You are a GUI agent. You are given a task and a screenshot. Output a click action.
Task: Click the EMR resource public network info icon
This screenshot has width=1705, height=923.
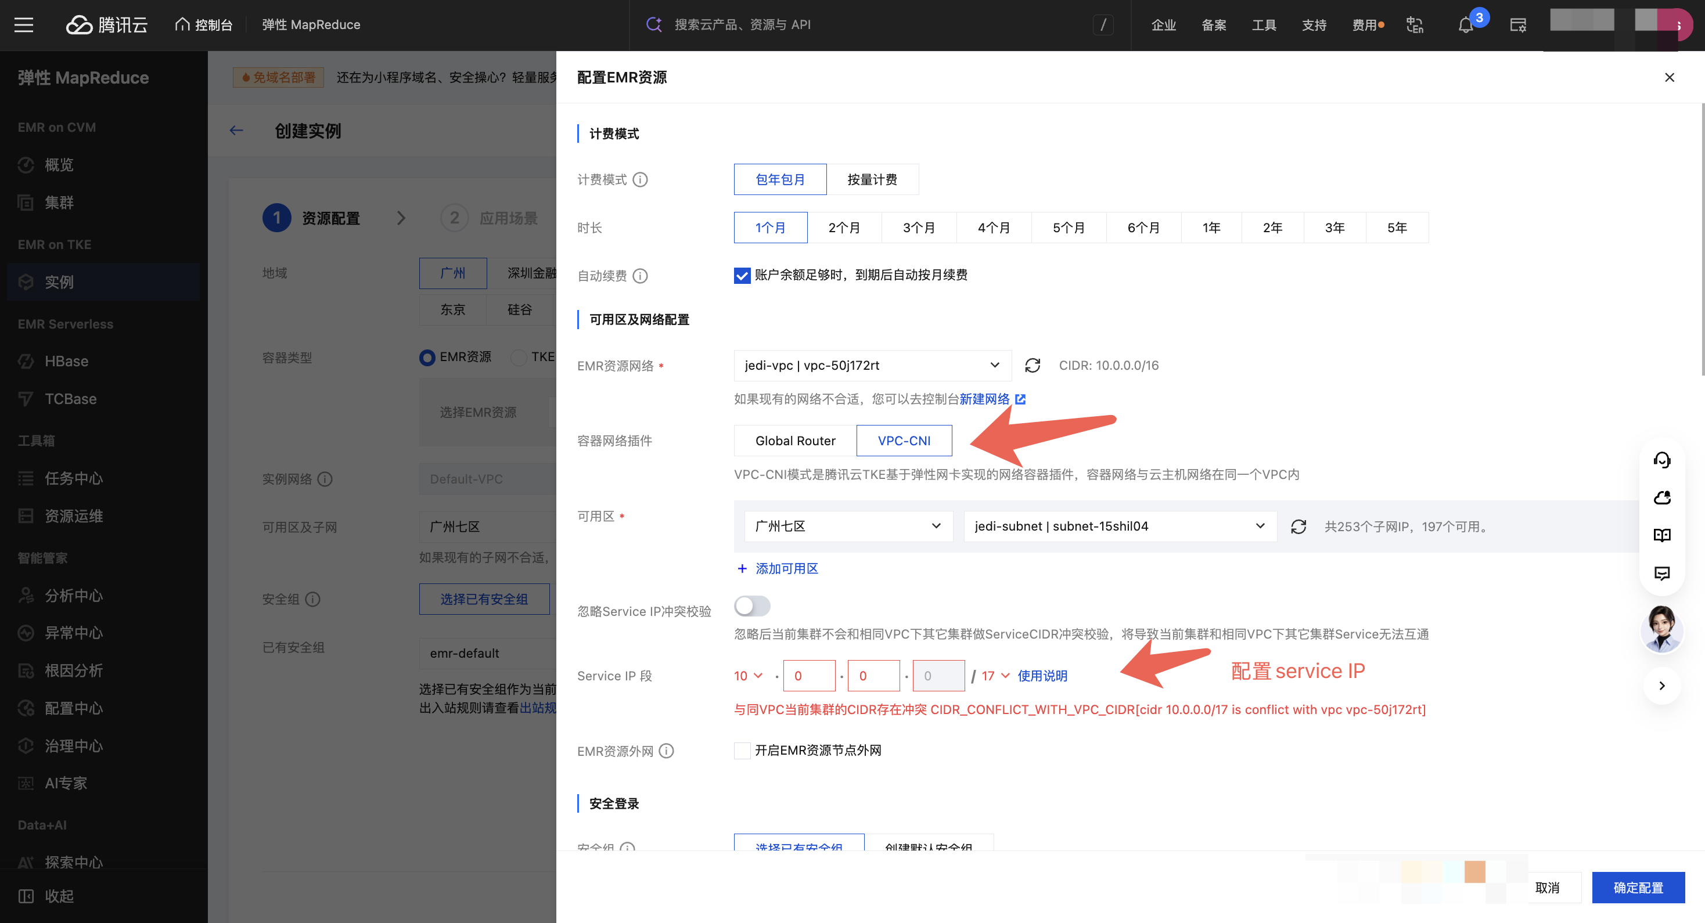667,751
